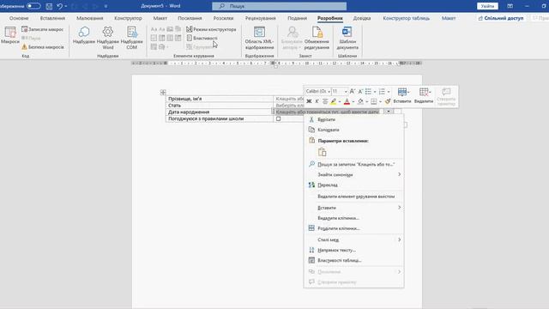Select Напрямок тексту in context menu
This screenshot has height=309, width=549.
point(354,250)
